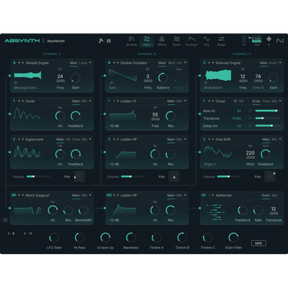288x288 pixels.
Task: Select previous module type for Sample Engine
Action: click(19, 63)
